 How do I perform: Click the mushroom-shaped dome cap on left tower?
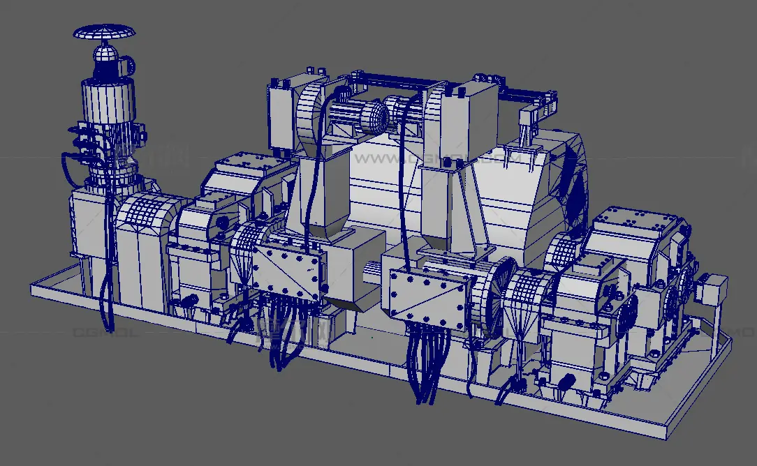coord(104,33)
